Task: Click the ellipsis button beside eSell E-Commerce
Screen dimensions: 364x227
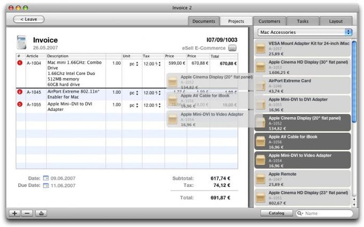Action: point(232,48)
